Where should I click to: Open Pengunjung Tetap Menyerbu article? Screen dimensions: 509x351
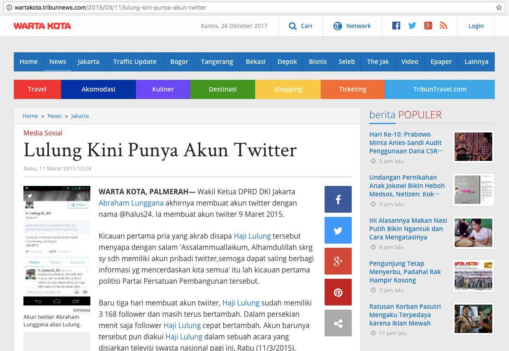(405, 272)
